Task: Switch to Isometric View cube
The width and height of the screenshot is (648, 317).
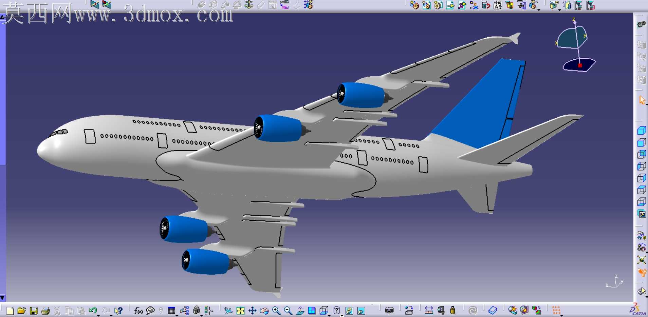Action: coord(324,311)
